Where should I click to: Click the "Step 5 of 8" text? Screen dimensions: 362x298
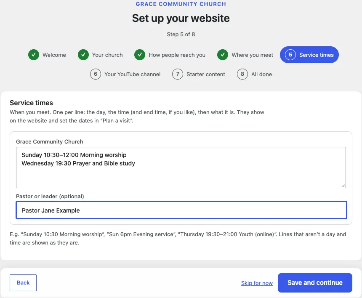[x=181, y=35]
